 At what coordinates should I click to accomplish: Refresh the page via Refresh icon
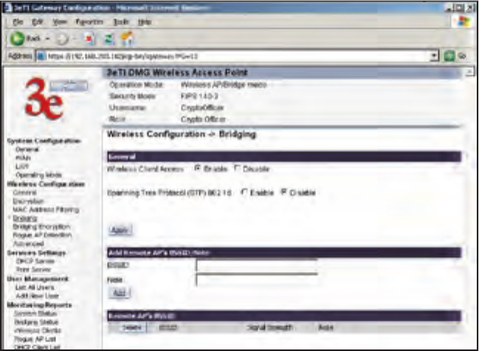pyautogui.click(x=108, y=39)
